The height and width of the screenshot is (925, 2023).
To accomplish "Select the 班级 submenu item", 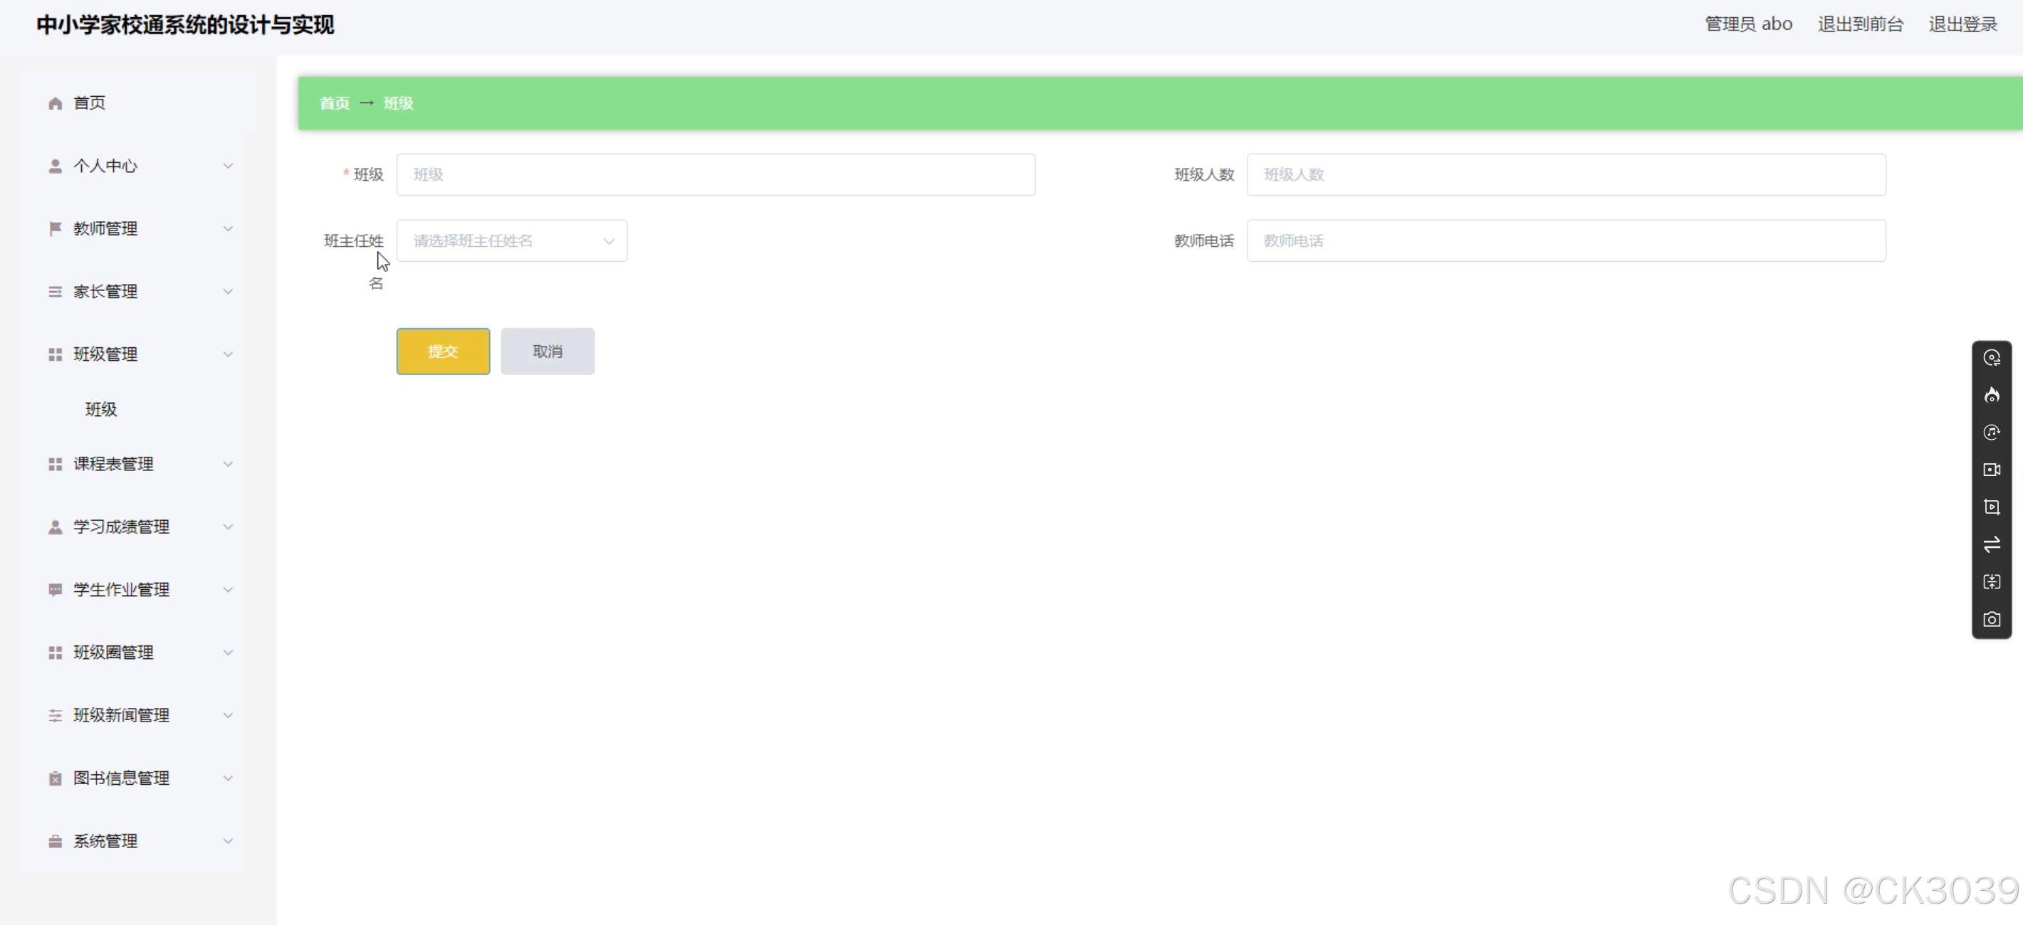I will pos(101,408).
